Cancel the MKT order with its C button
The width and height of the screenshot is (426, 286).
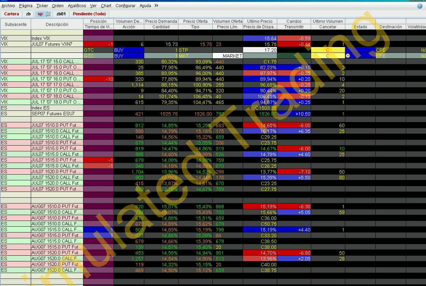tap(328, 56)
